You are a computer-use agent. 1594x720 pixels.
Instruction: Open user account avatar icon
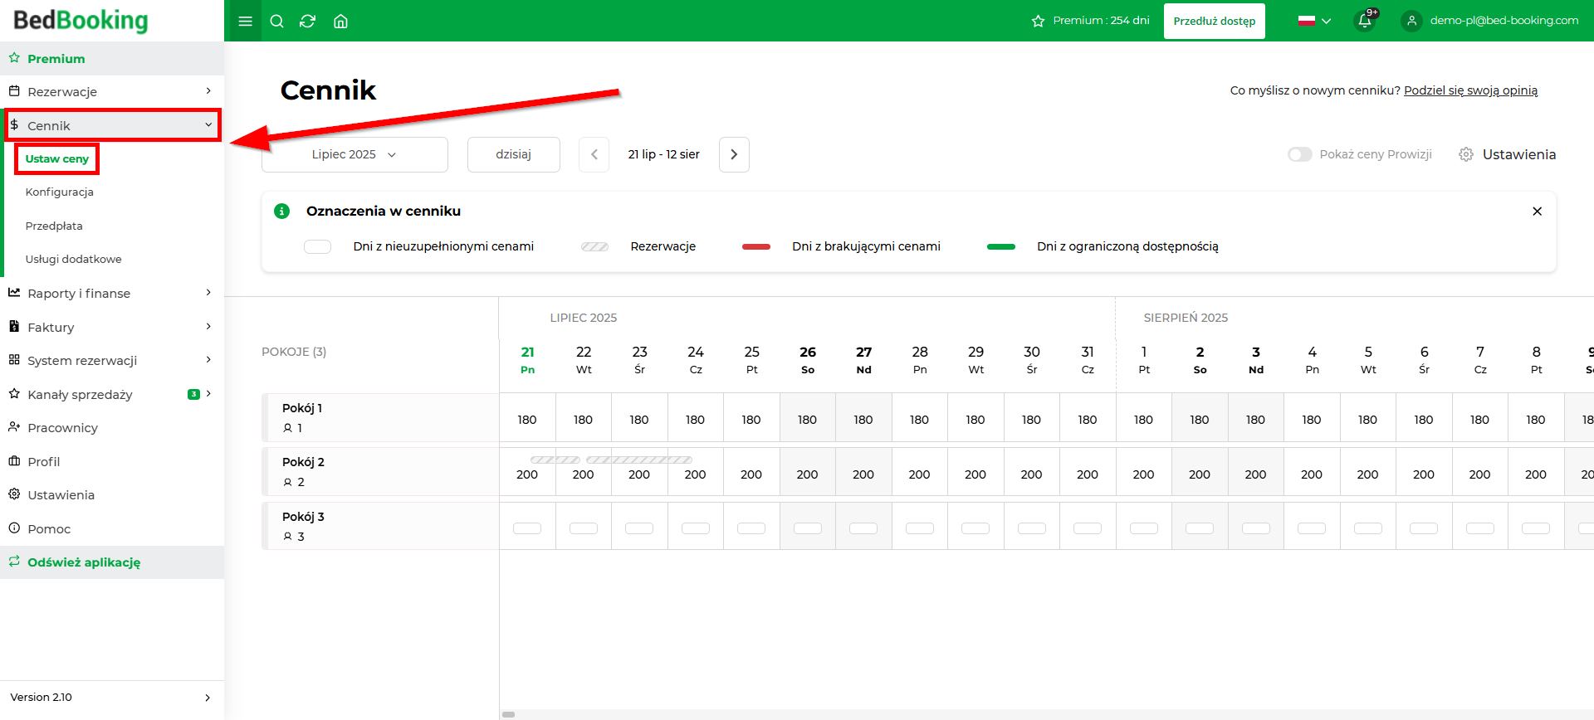pos(1411,21)
